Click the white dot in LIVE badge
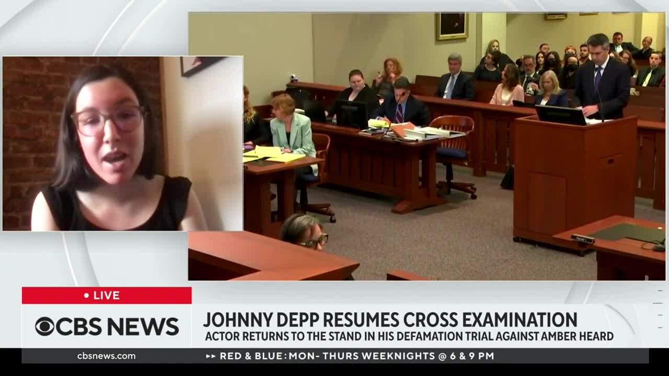The height and width of the screenshot is (376, 669). tap(86, 296)
